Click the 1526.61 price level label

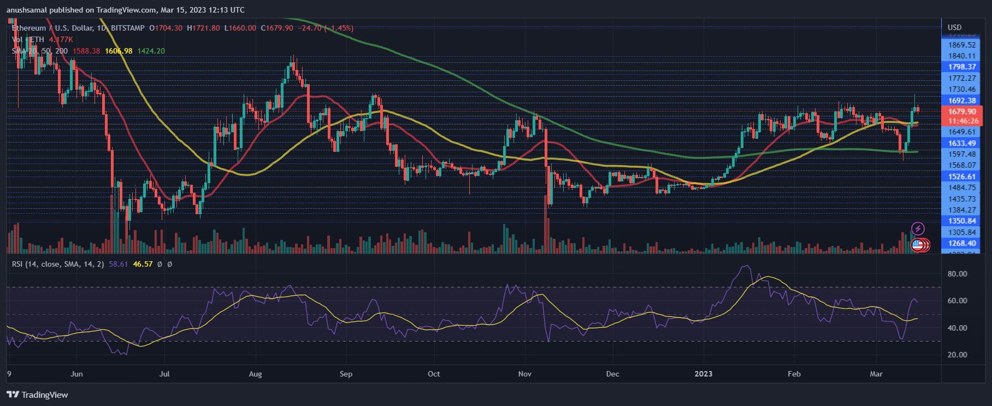point(961,176)
